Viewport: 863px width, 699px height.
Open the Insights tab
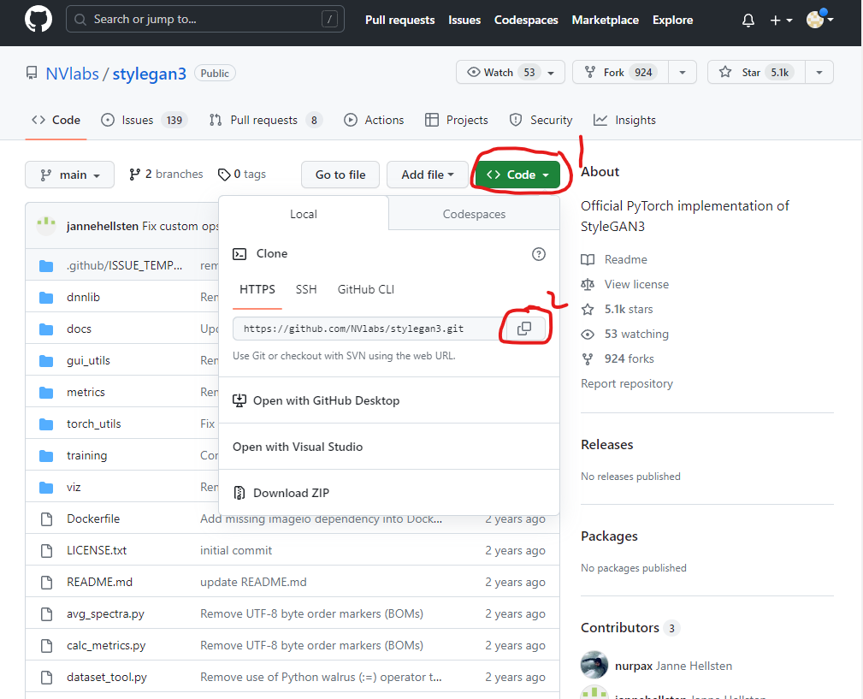[x=624, y=120]
